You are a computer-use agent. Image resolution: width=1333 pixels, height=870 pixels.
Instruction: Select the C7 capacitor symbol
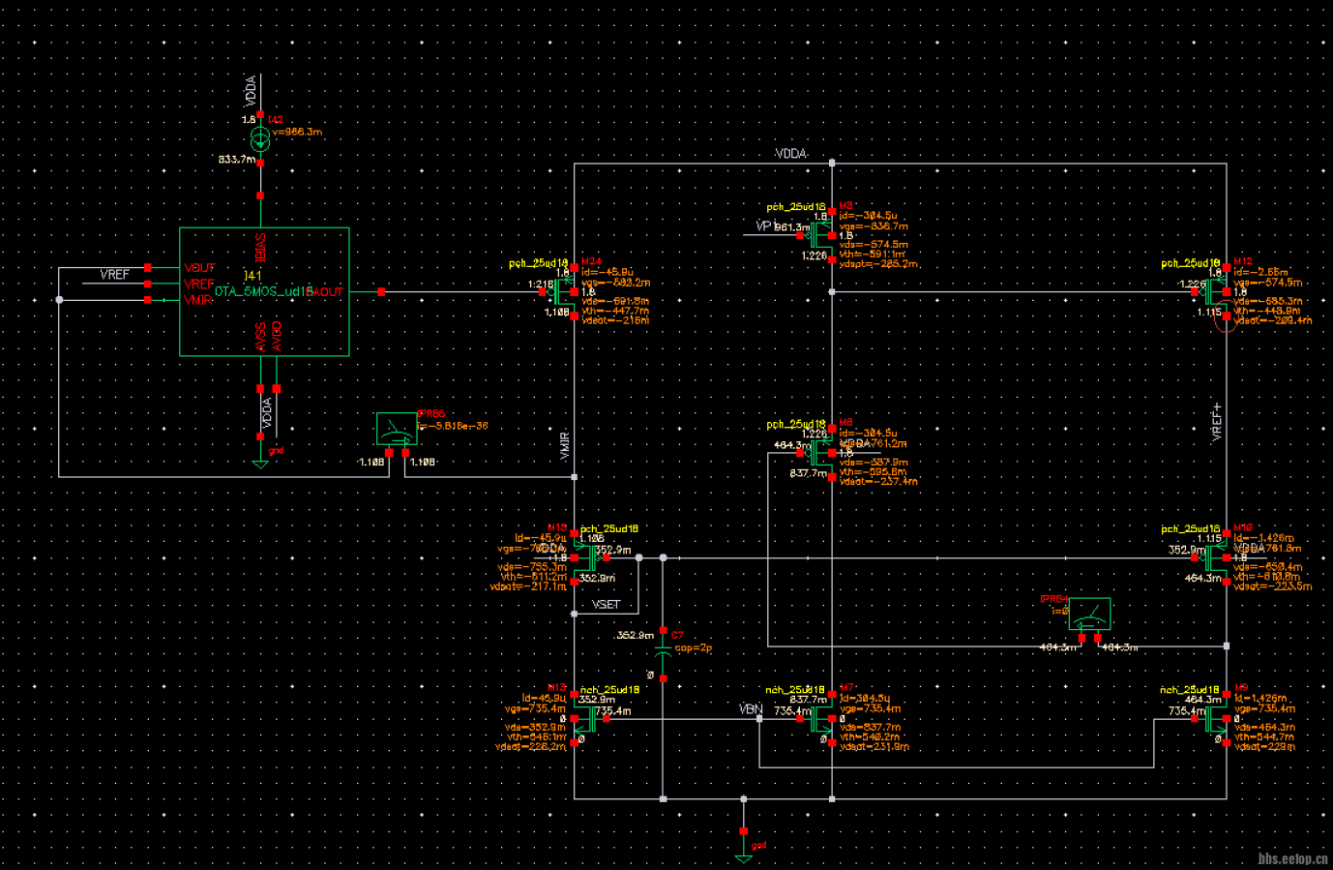pyautogui.click(x=663, y=654)
